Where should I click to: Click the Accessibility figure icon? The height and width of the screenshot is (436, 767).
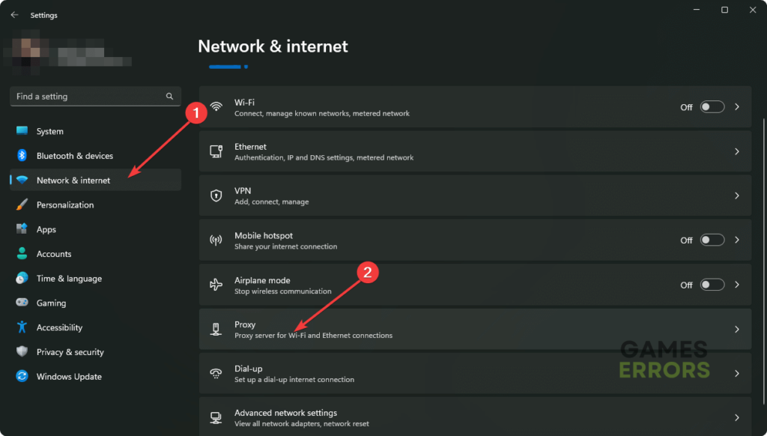[22, 327]
